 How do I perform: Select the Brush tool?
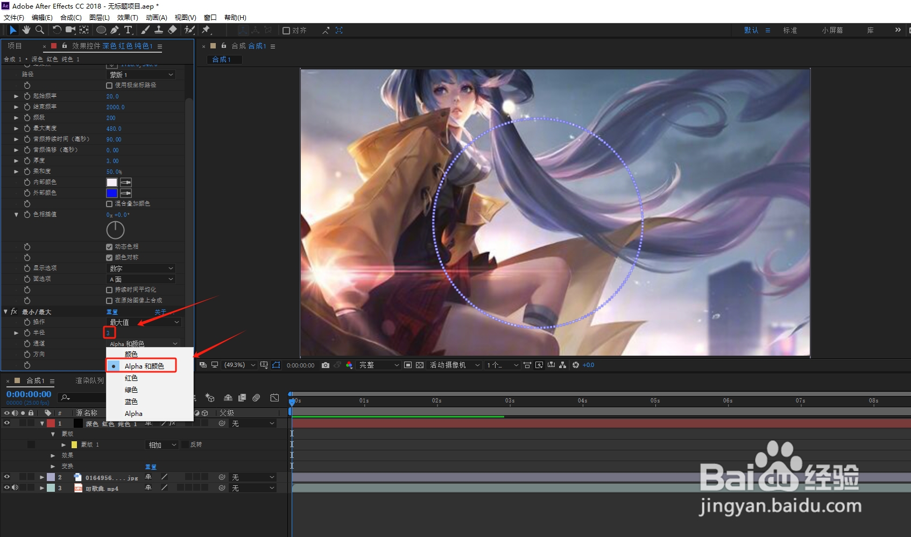pyautogui.click(x=145, y=30)
